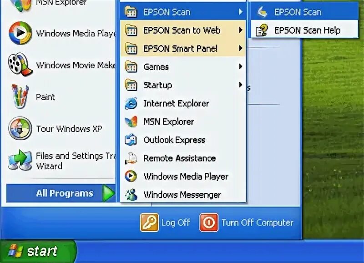
Task: Click the start button label
Action: pyautogui.click(x=42, y=251)
